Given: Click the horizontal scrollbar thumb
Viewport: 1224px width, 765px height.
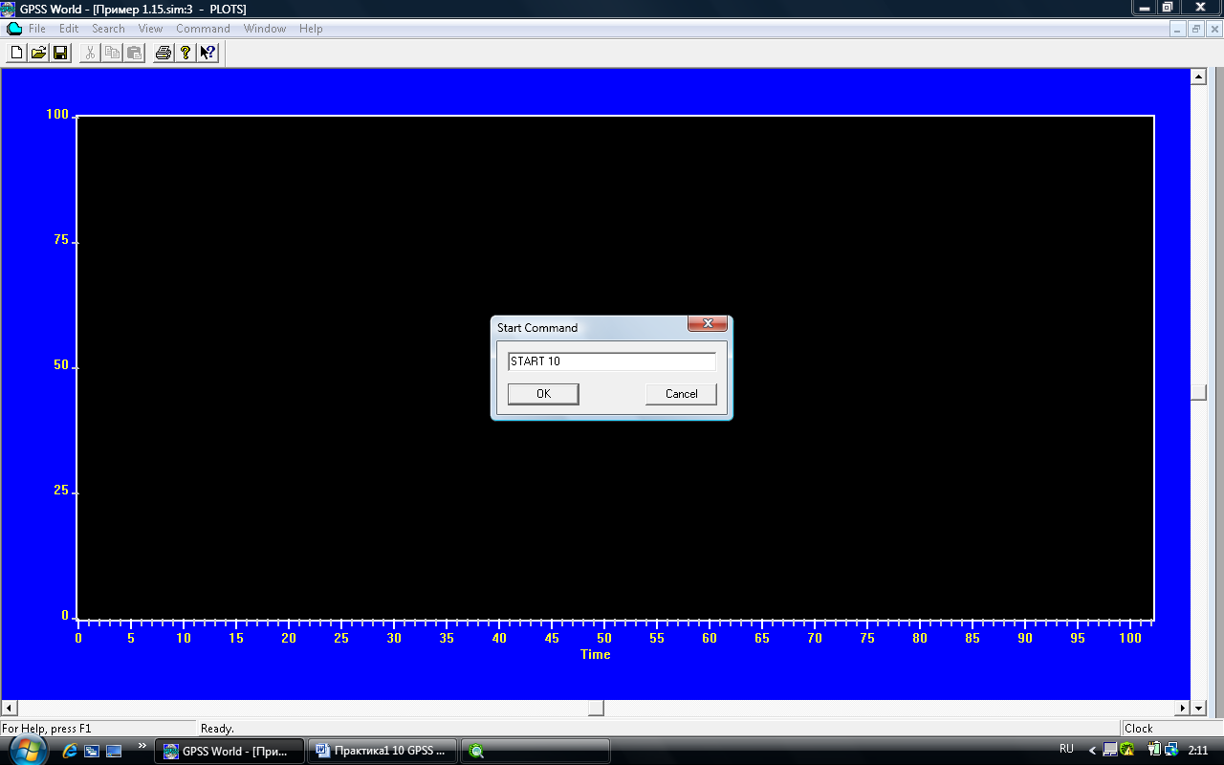Looking at the screenshot, I should pos(596,708).
